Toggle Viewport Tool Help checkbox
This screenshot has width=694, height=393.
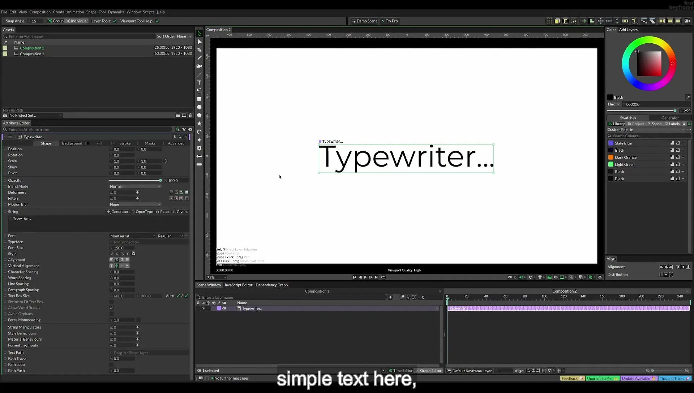coord(157,21)
